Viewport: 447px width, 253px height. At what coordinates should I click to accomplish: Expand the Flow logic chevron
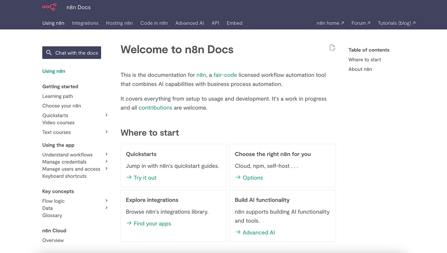click(107, 201)
